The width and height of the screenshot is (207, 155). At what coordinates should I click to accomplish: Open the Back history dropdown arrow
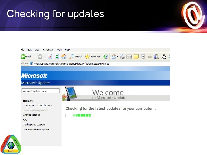point(34,57)
